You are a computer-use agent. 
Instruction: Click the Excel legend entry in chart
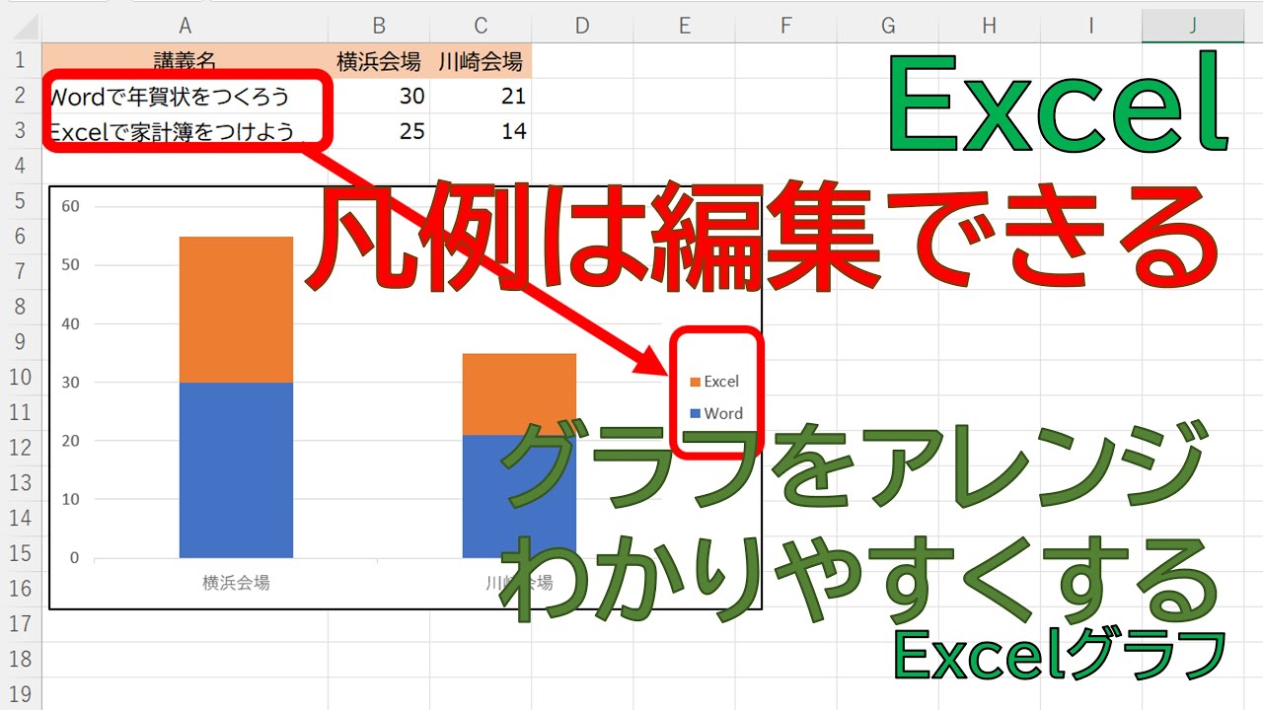714,382
